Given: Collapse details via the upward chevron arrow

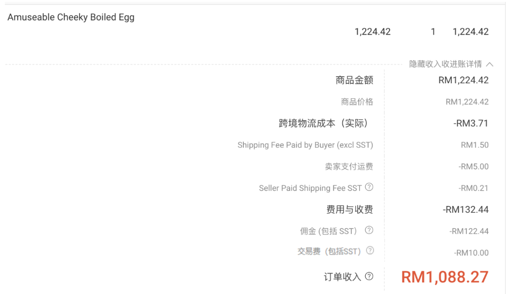Looking at the screenshot, I should (490, 64).
